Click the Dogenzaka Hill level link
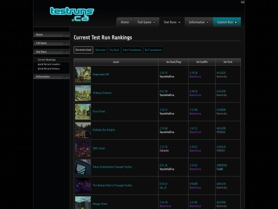Viewport: 278px width, 209px height. tap(101, 74)
